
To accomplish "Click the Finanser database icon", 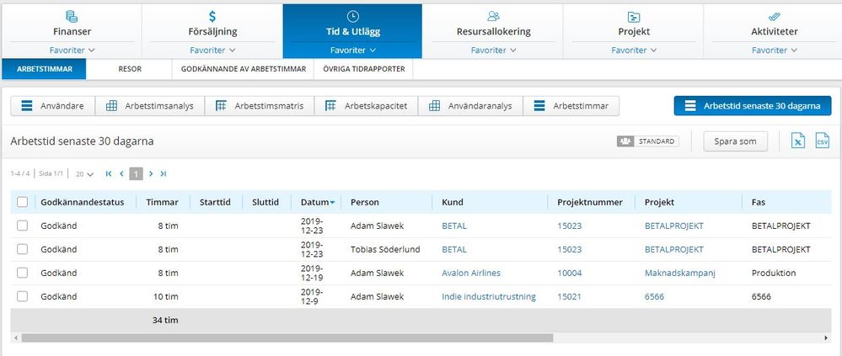I will click(x=72, y=16).
